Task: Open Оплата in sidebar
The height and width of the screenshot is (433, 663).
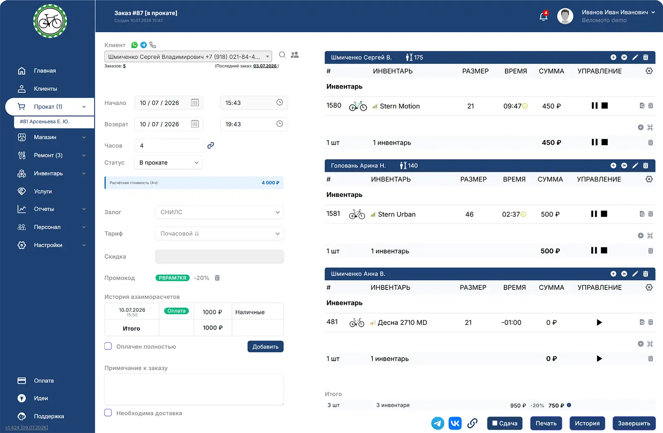Action: 44,381
